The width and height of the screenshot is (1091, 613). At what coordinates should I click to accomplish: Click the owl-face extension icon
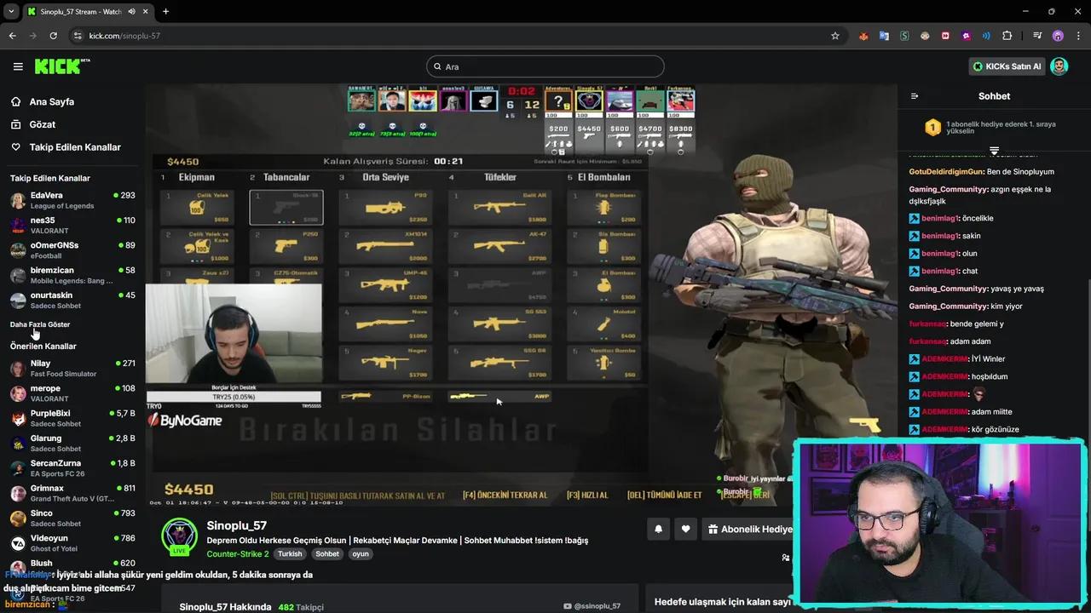pyautogui.click(x=925, y=36)
